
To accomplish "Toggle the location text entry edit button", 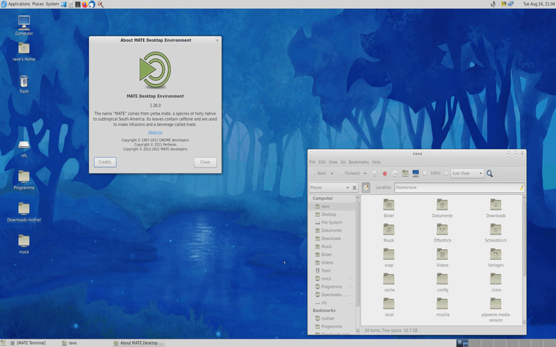I will point(366,187).
